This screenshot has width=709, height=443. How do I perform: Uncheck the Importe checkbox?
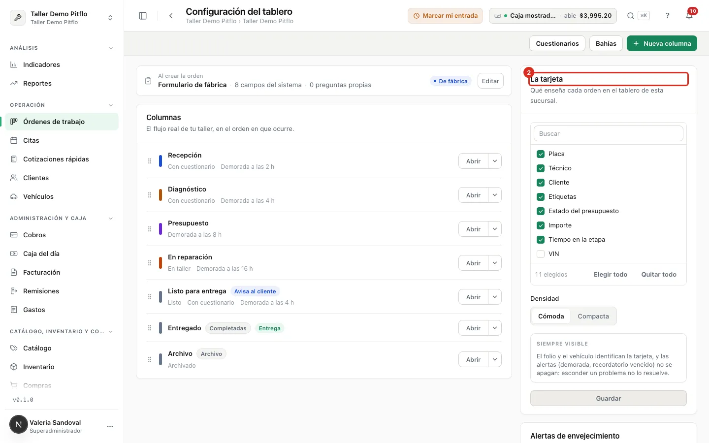tap(541, 225)
